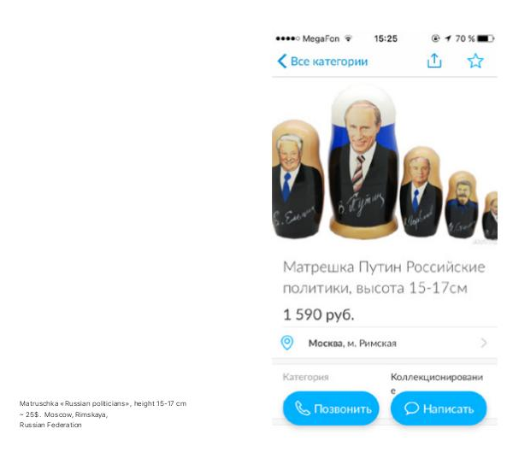Tap the battery indicator in status bar
The width and height of the screenshot is (513, 464).
pos(486,38)
